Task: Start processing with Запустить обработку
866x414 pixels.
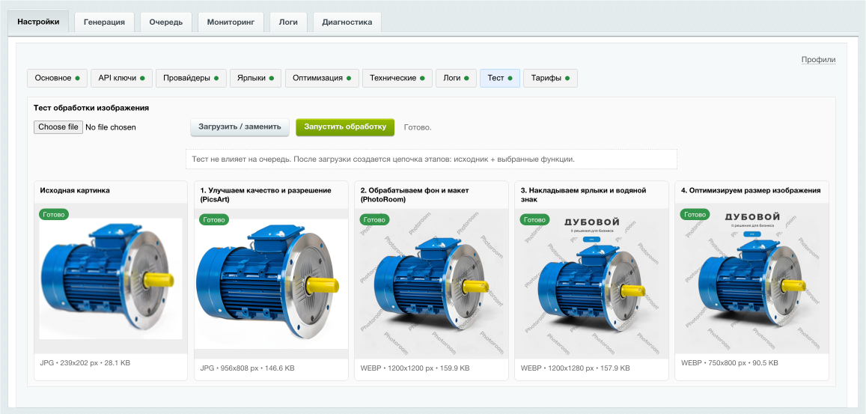Action: (345, 127)
